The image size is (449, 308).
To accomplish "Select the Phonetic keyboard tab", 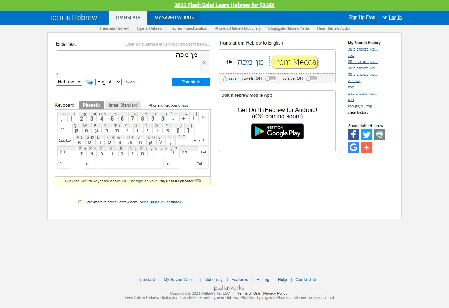I will tap(92, 105).
